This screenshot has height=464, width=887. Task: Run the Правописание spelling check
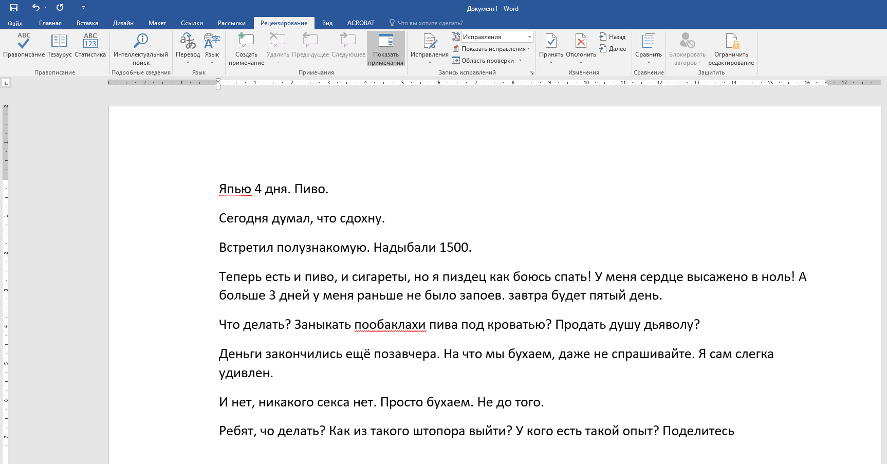pos(24,45)
